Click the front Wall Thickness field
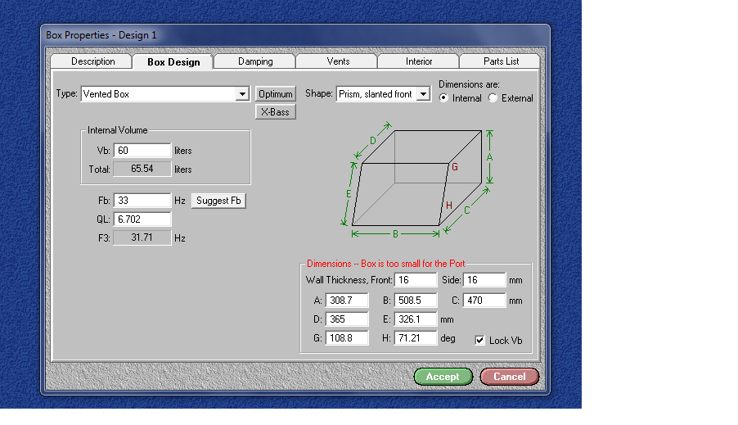 click(415, 280)
